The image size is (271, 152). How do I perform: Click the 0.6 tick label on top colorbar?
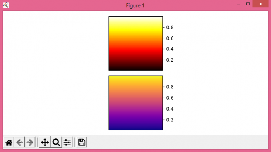point(170,38)
